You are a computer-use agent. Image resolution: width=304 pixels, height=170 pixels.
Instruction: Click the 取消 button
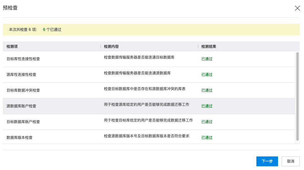290,161
